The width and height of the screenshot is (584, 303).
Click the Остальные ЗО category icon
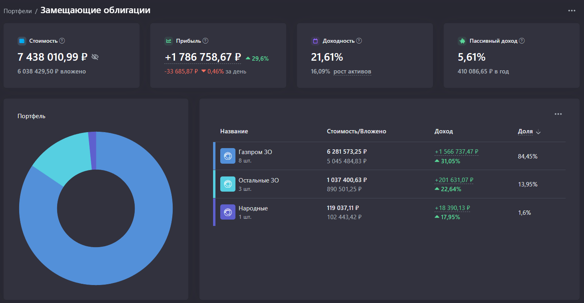tap(228, 184)
